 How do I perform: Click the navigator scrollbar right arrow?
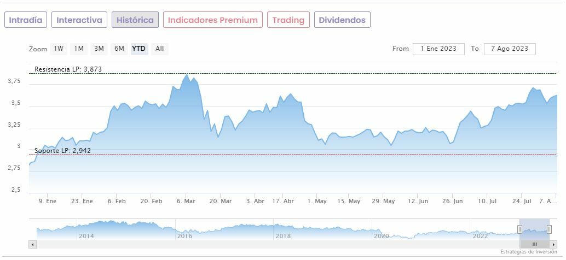tap(555, 244)
